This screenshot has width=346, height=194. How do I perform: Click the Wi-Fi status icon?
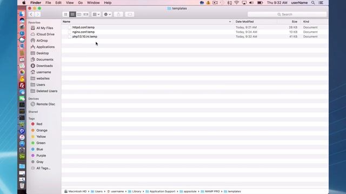[237, 3]
